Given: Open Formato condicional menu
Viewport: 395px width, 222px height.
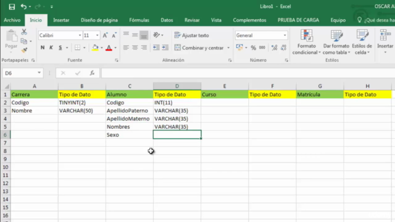Looking at the screenshot, I should (x=307, y=42).
